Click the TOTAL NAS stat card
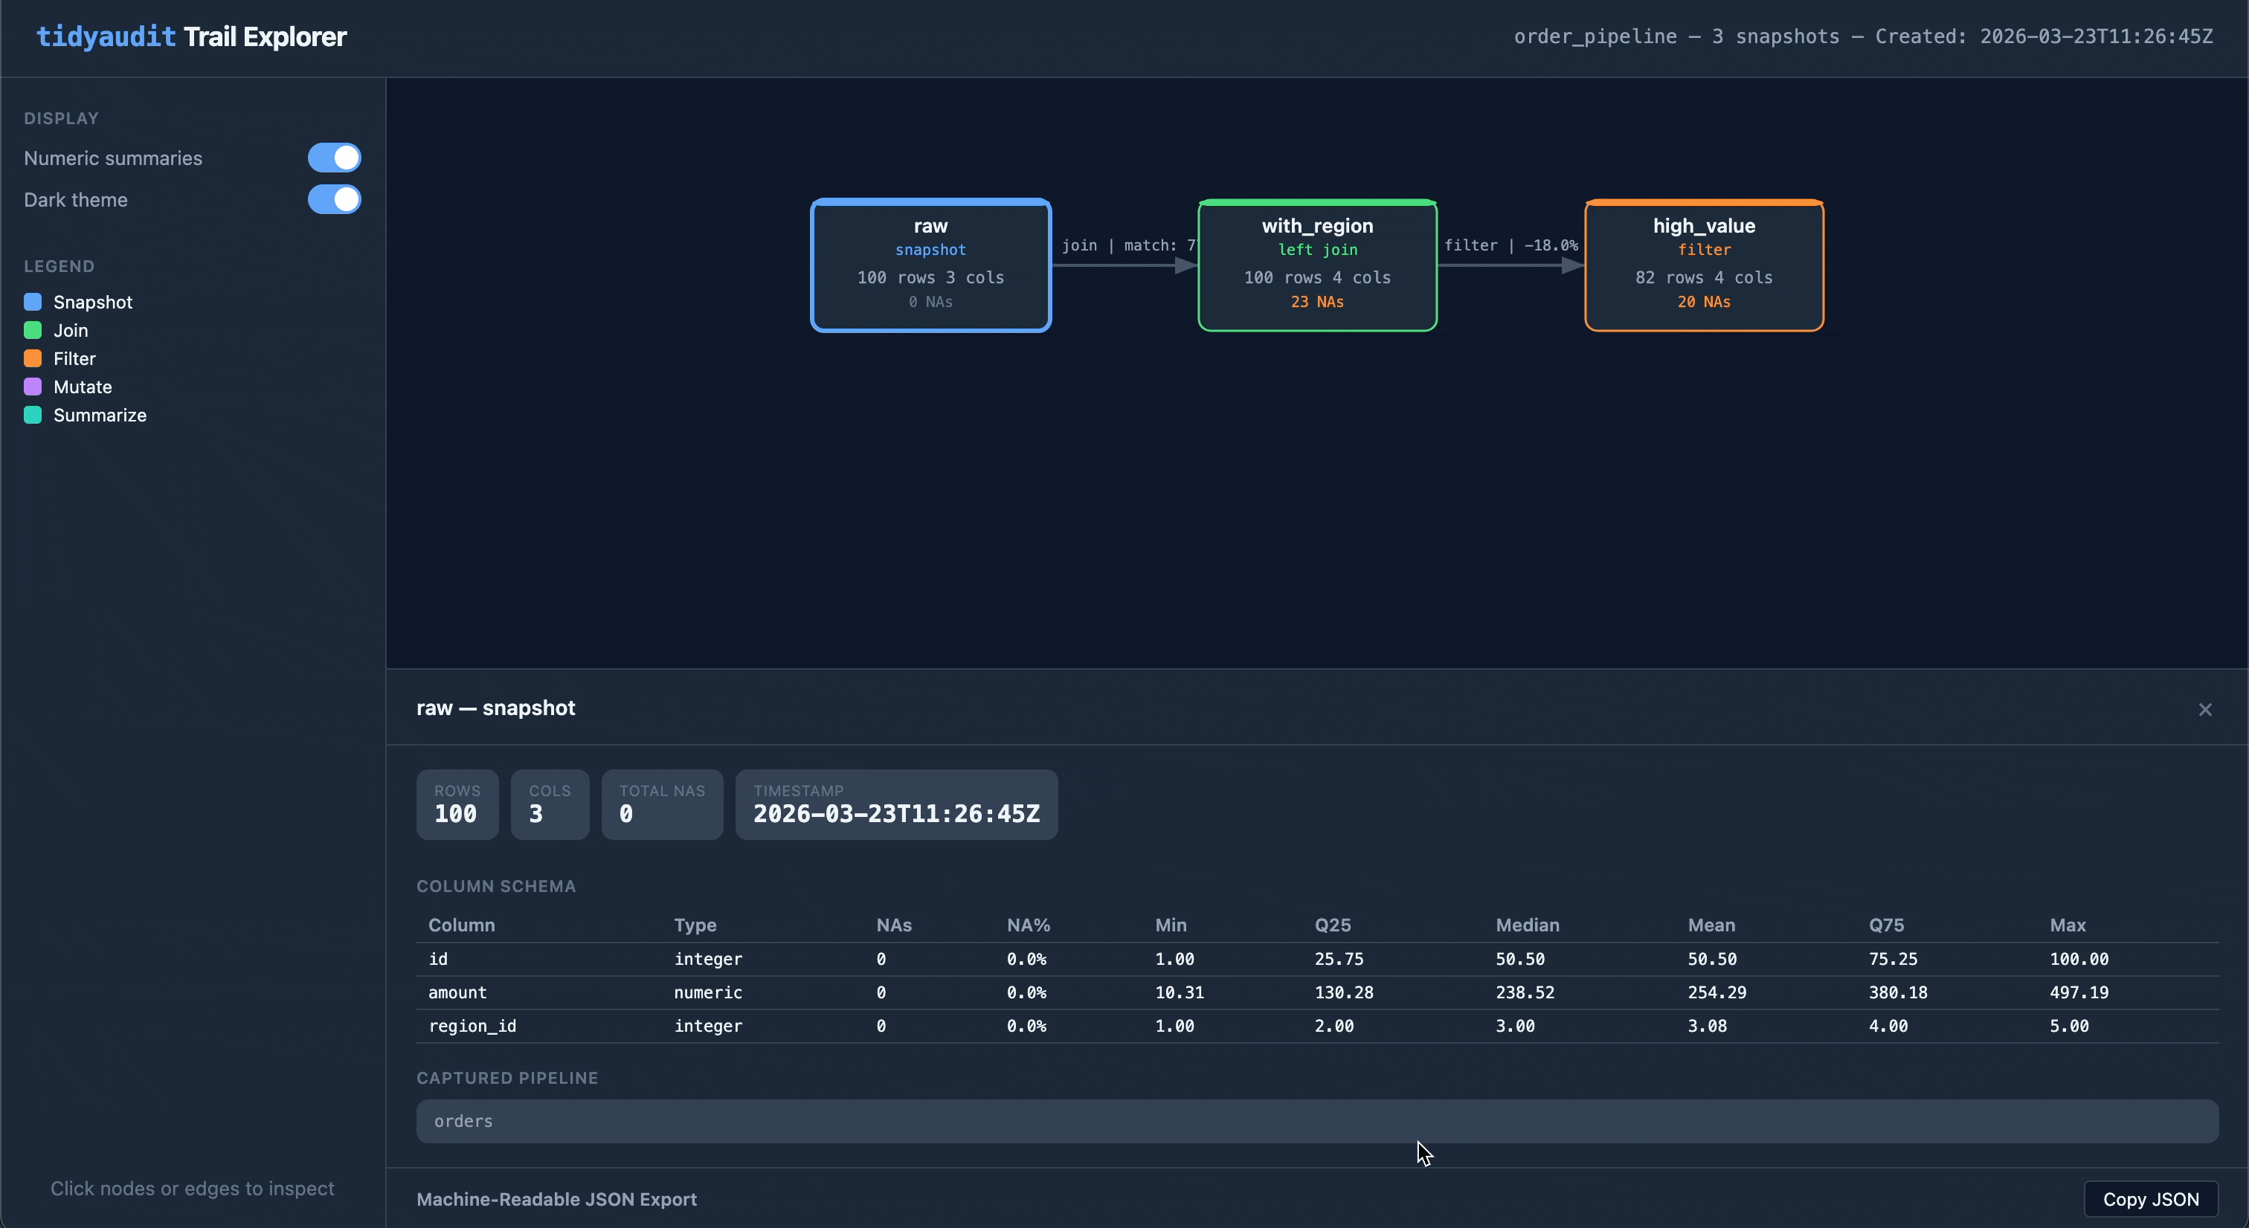Image resolution: width=2249 pixels, height=1228 pixels. point(661,804)
